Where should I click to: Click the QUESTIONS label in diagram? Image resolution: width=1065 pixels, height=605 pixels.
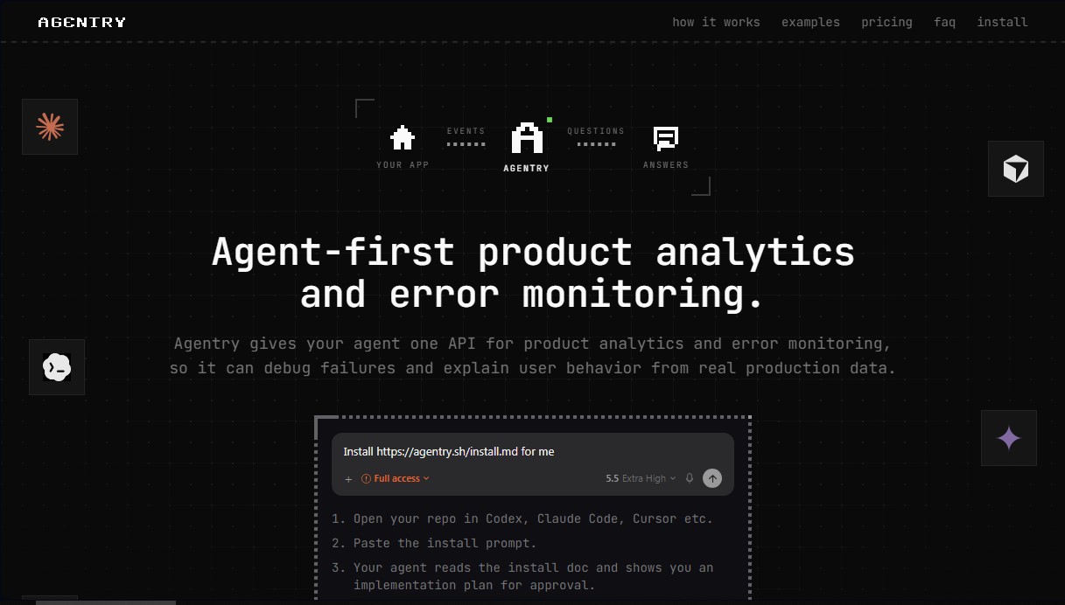(x=596, y=131)
